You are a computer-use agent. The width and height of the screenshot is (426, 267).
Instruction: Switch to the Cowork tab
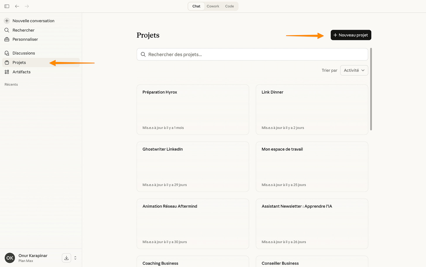point(213,6)
